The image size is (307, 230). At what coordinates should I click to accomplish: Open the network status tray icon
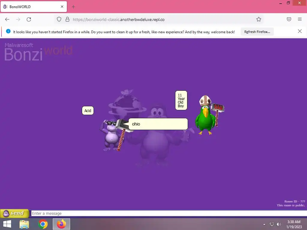272,224
